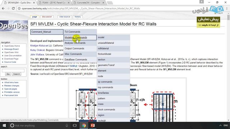The image size is (230, 129).
Task: Click the sidebar search input field
Action: [x=13, y=71]
